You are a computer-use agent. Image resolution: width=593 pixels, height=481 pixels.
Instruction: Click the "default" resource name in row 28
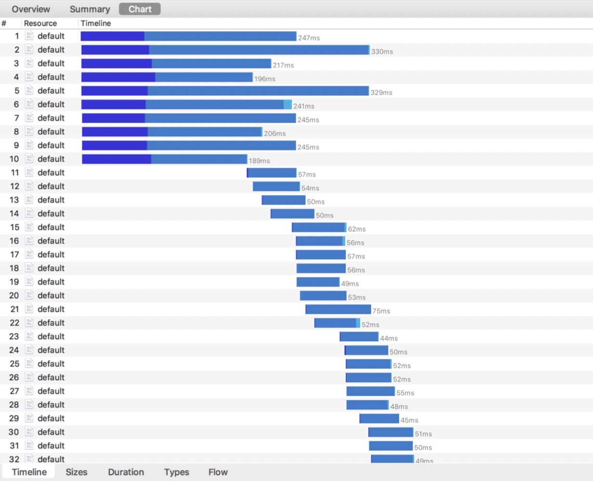pos(51,405)
